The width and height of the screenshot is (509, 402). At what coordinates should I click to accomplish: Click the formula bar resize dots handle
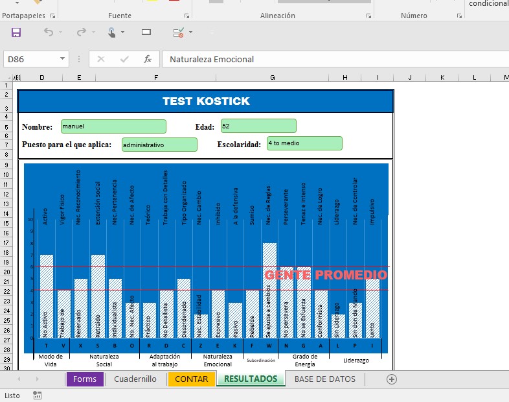79,59
